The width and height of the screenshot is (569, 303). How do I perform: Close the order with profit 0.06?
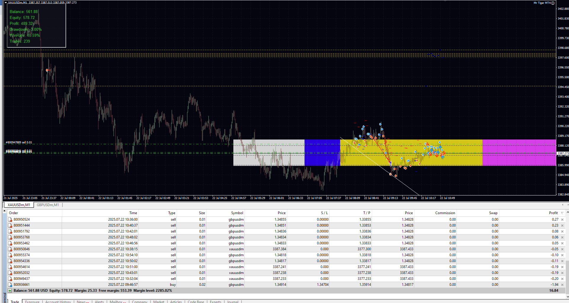pos(562,237)
